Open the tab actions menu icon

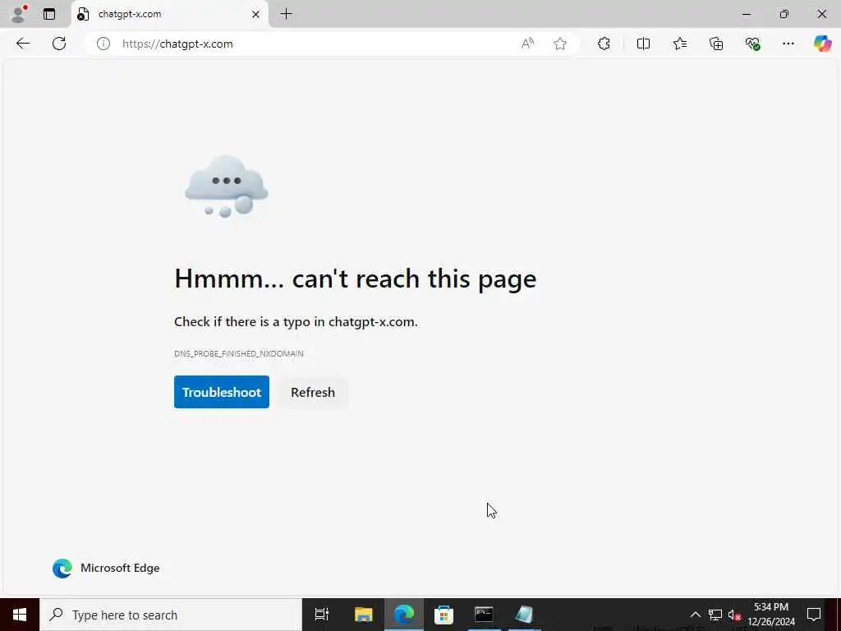49,14
